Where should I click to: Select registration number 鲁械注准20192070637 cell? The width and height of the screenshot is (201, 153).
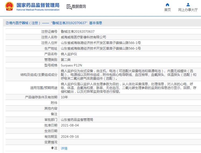click(x=78, y=31)
